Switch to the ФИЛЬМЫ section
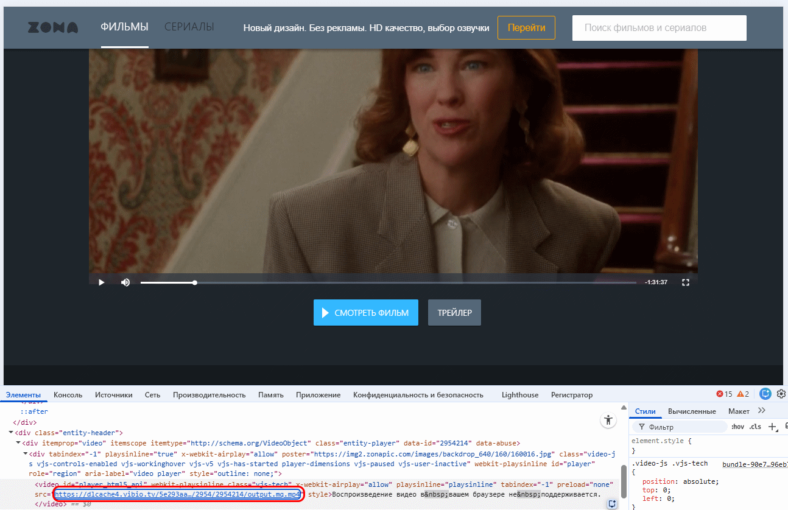This screenshot has width=788, height=510. tap(125, 27)
